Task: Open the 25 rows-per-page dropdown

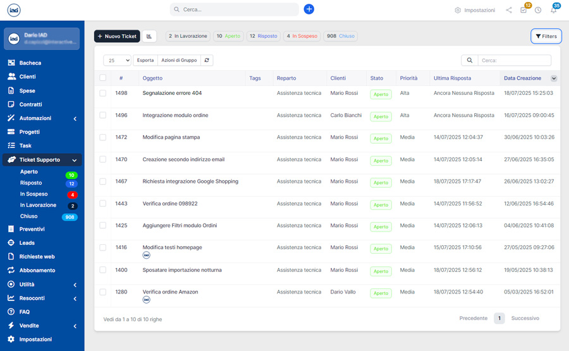Action: [x=117, y=60]
